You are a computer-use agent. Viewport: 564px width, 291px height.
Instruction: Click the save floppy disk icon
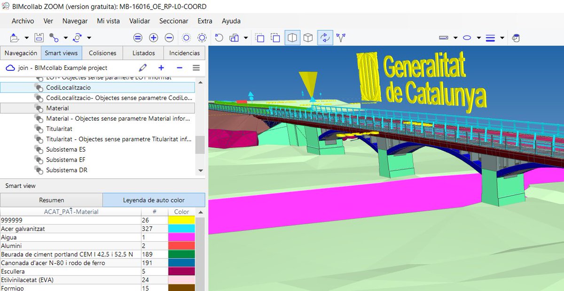pos(39,38)
